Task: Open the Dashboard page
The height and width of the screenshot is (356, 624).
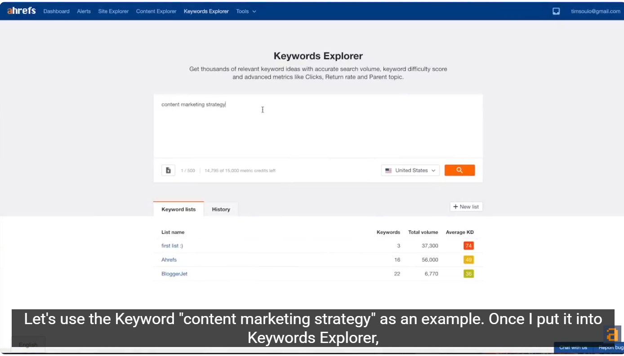Action: [56, 11]
